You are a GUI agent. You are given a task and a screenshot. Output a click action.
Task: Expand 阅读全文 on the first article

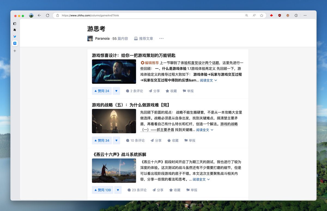(208, 80)
